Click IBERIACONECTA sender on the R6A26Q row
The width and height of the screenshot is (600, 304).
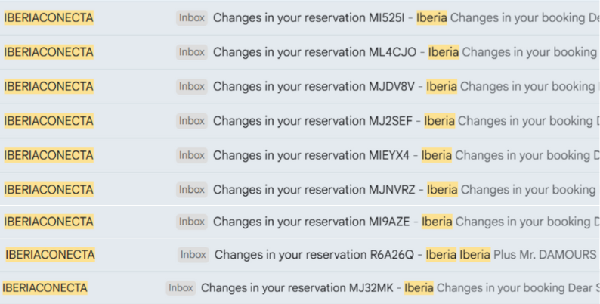click(50, 255)
